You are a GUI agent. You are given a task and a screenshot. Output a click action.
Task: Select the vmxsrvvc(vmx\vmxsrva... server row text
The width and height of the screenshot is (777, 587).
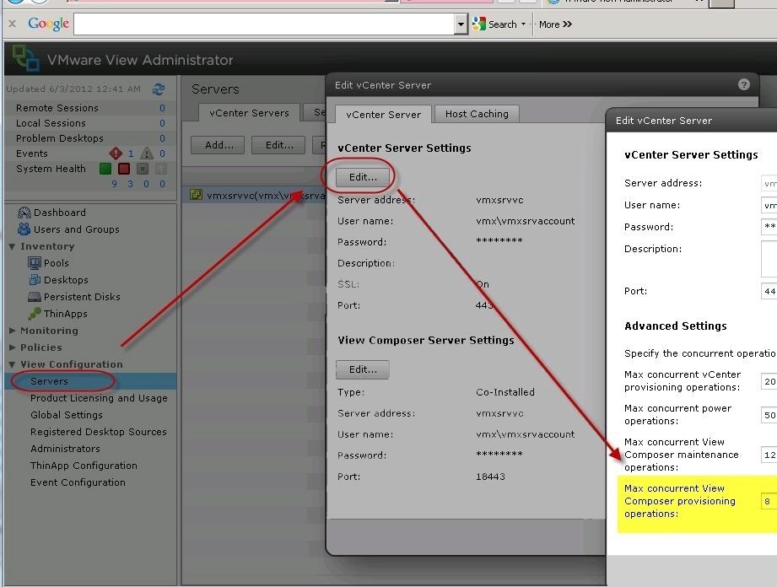266,196
